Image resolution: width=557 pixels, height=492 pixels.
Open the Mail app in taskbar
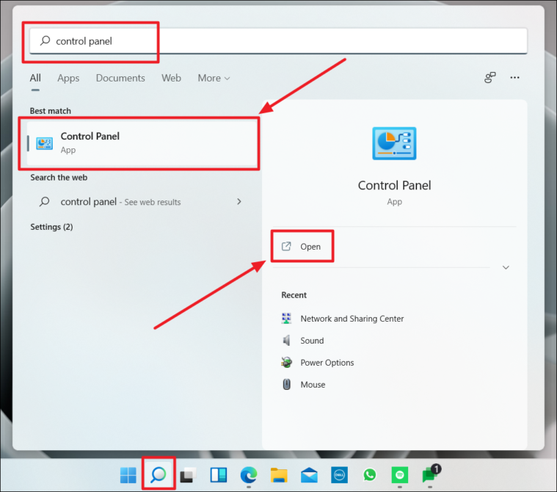pos(309,475)
